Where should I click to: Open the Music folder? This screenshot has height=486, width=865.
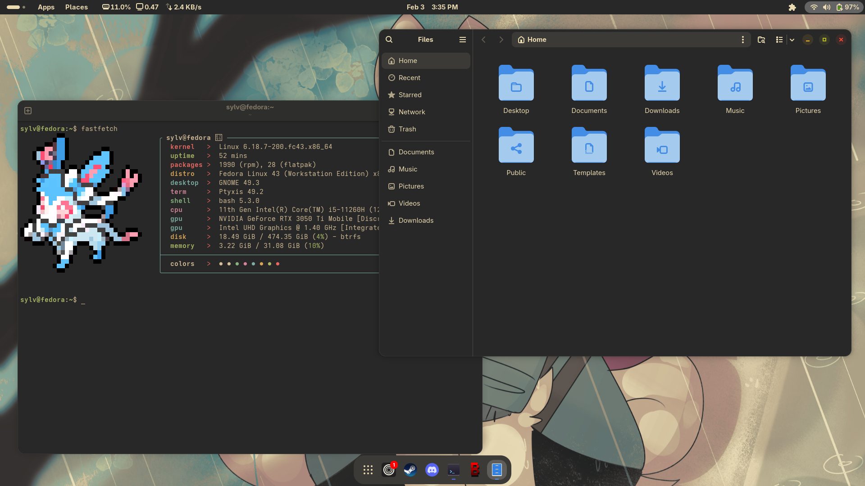coord(735,84)
